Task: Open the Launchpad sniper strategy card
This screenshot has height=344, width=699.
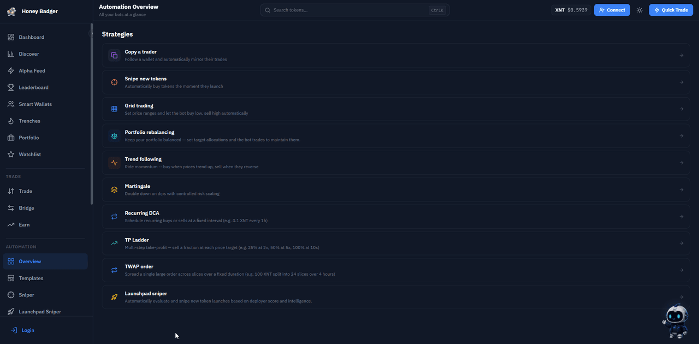Action: click(x=396, y=297)
